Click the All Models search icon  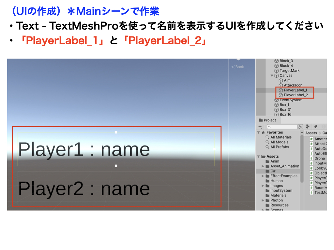[267, 142]
